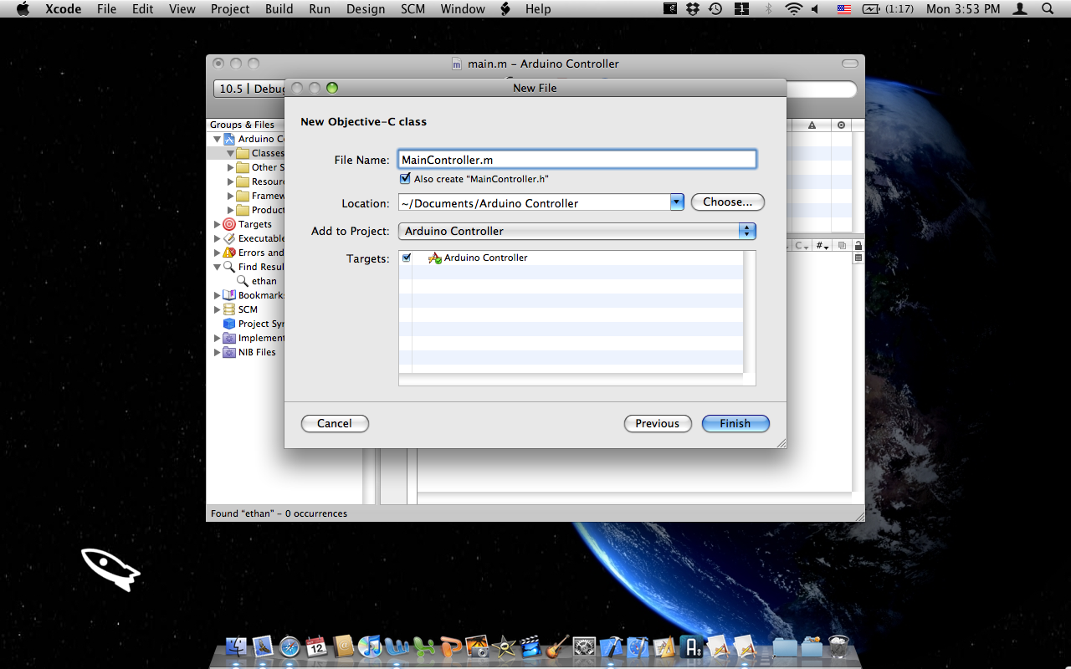Click the Arduino Controller project icon in Groups & Files

228,139
